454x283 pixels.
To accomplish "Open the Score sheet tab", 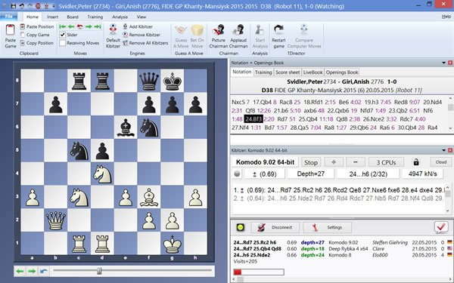I will (x=288, y=72).
